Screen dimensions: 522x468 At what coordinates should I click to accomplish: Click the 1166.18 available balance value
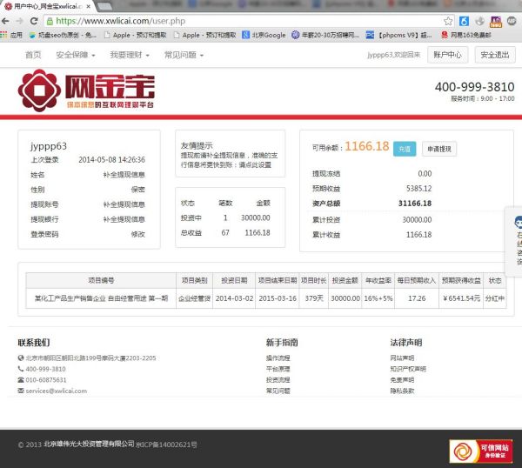(x=367, y=146)
